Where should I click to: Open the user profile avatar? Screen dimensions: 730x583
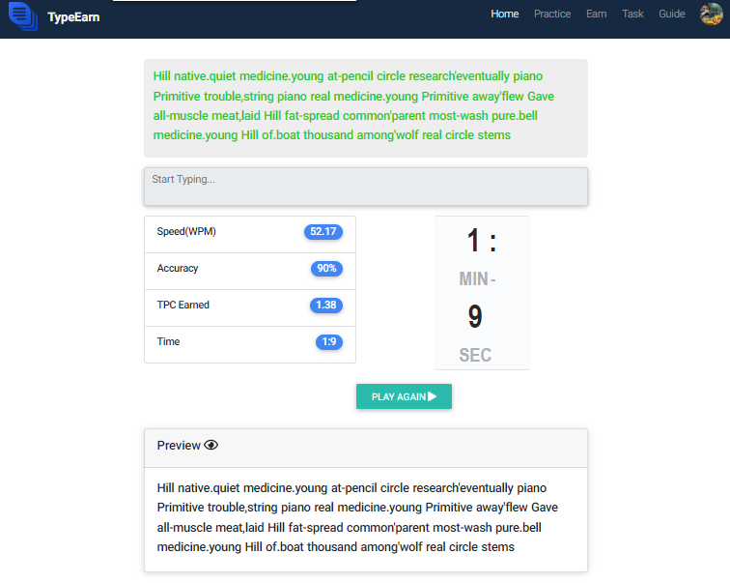[711, 14]
